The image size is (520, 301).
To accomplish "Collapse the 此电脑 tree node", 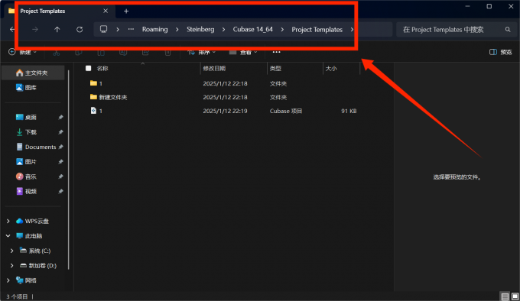I will [8, 236].
